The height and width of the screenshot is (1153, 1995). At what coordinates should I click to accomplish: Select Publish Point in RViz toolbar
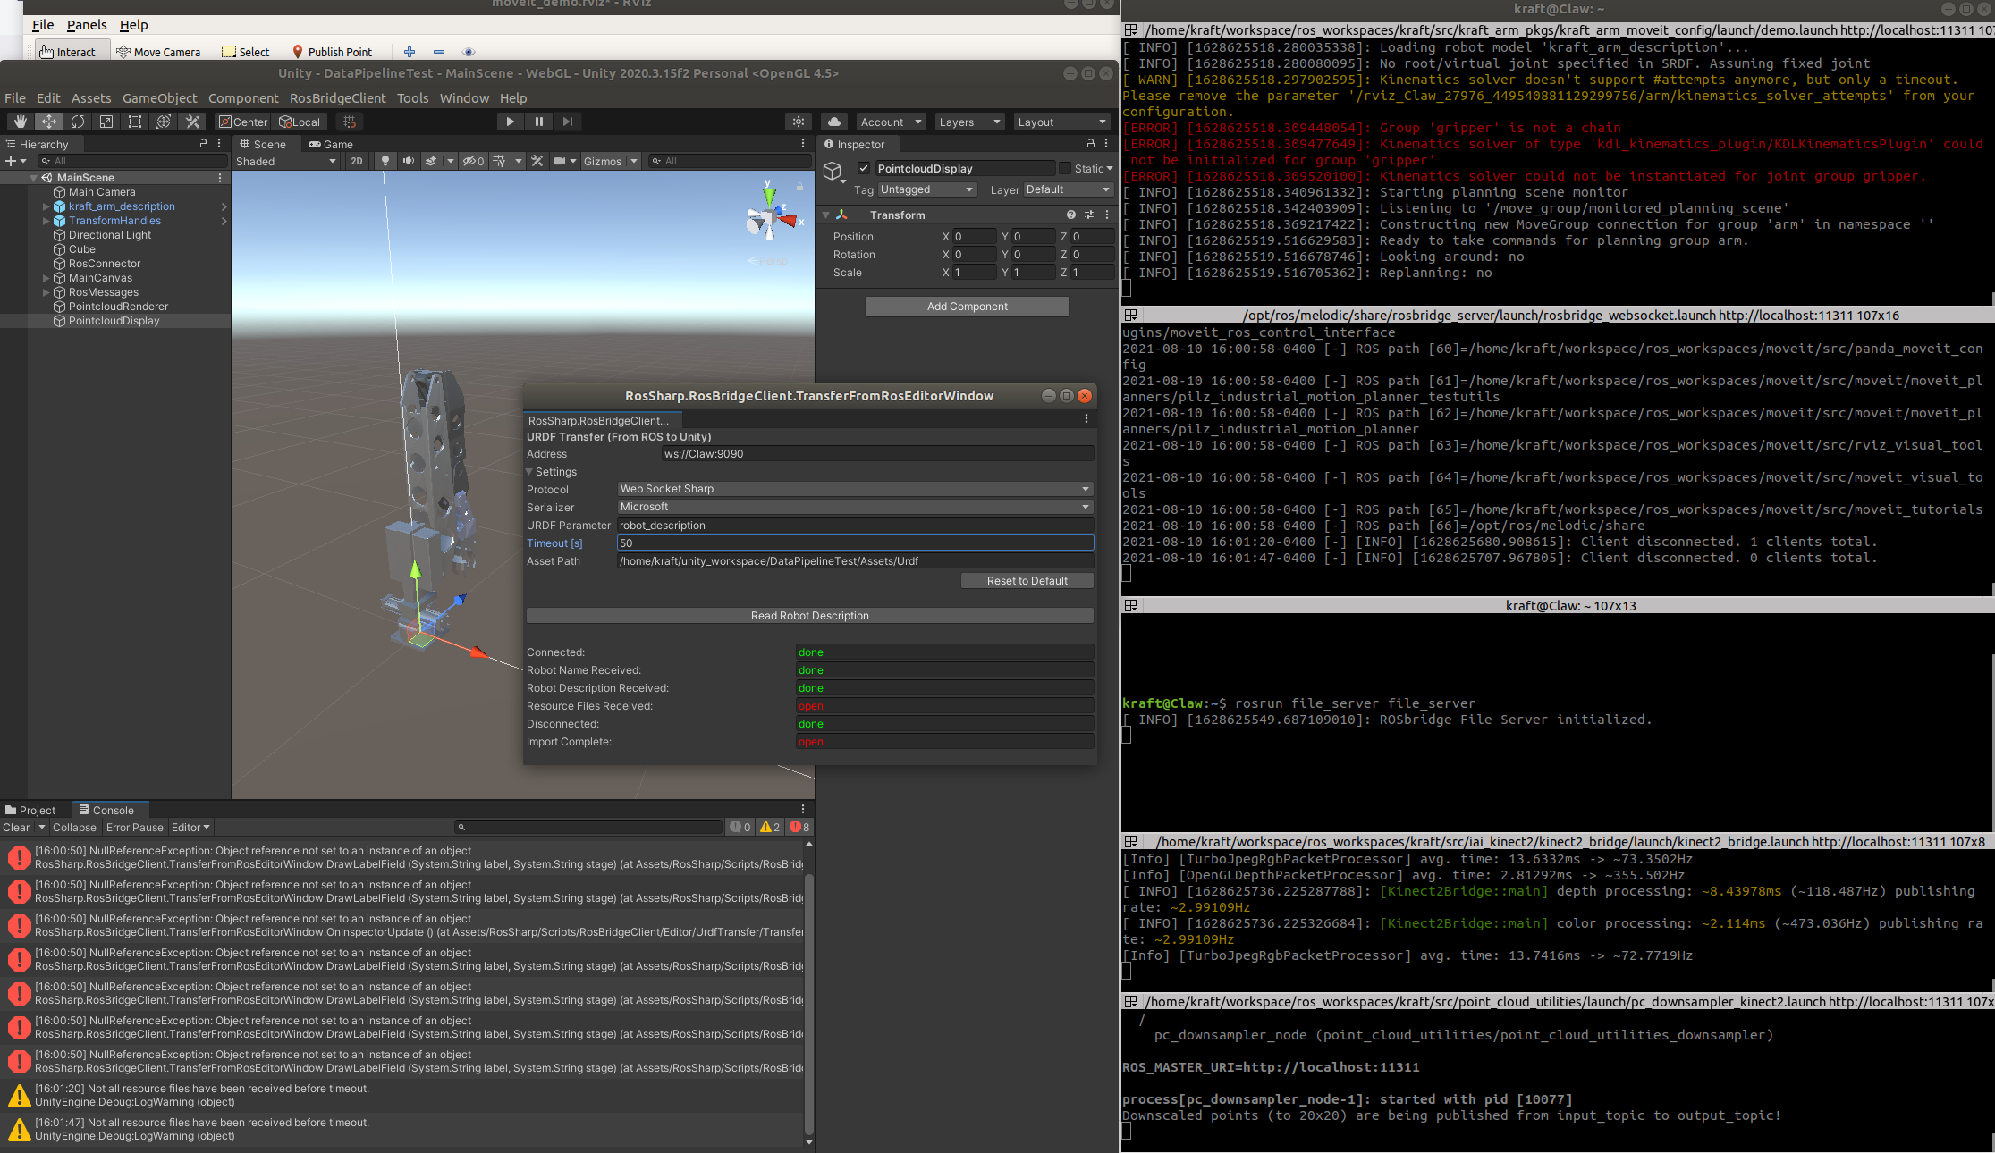(x=334, y=51)
